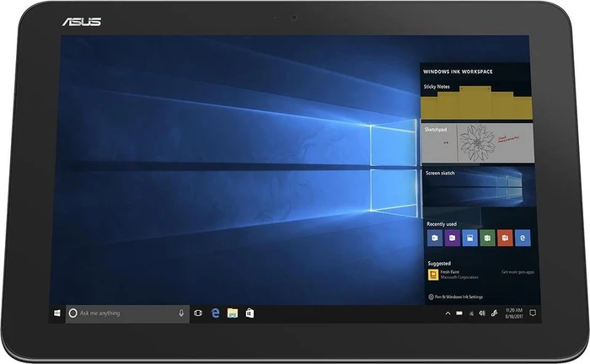
Task: Open the Action Center notification icon
Action: coord(533,313)
